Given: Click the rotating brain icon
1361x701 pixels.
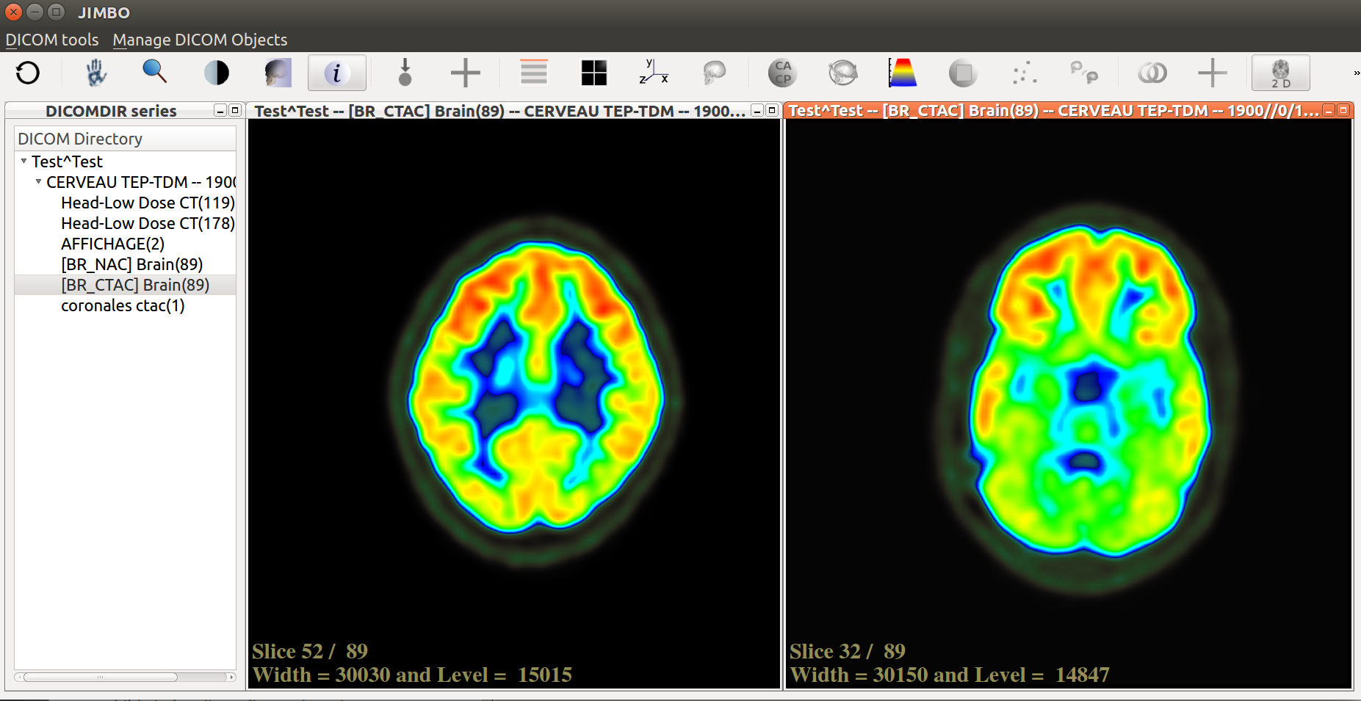Looking at the screenshot, I should 842,73.
